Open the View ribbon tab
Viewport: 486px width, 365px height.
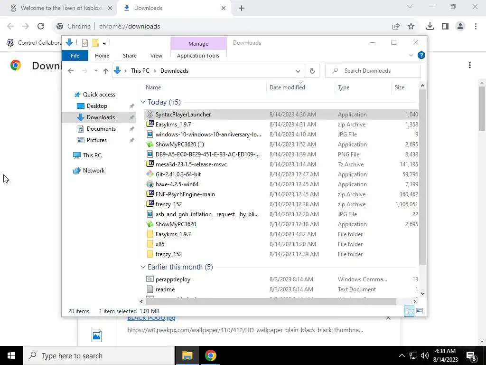[156, 56]
